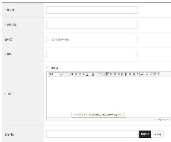Increase indent in the editor
Screen dimensions: 171x142
pyautogui.click(x=134, y=74)
